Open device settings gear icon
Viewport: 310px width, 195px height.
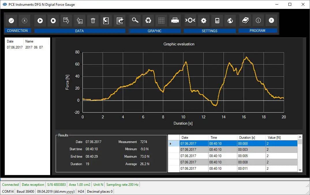(x=204, y=20)
